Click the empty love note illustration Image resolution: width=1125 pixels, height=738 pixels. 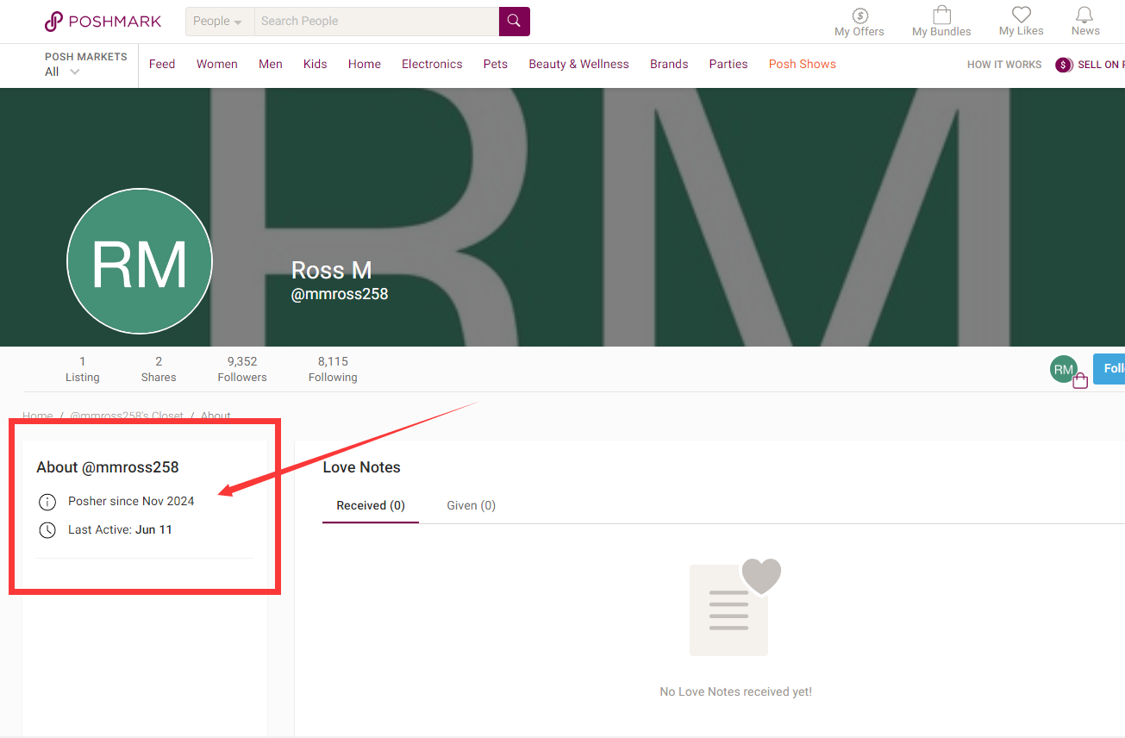click(735, 607)
